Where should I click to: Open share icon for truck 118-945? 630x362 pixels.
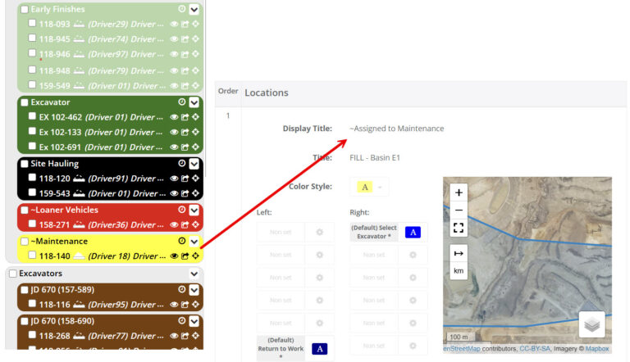[x=185, y=39]
